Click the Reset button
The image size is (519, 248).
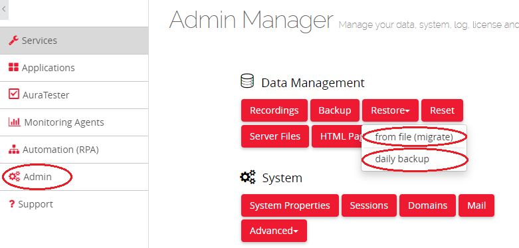point(442,110)
